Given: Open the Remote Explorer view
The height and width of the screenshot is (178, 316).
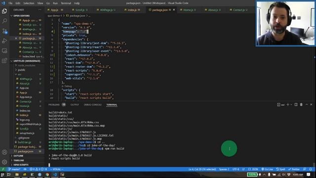Looking at the screenshot, I should (x=4, y=50).
